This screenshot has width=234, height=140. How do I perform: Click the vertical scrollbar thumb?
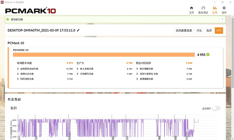click(x=233, y=52)
